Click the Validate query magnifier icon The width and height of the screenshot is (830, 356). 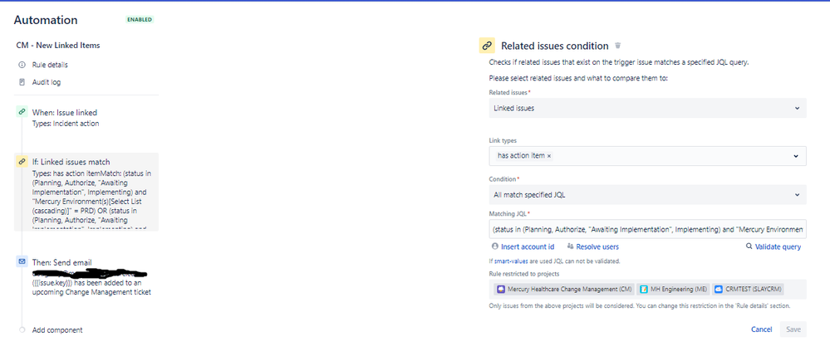click(x=749, y=246)
